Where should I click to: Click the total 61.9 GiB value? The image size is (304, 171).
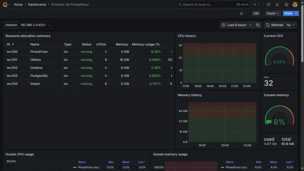tap(288, 144)
